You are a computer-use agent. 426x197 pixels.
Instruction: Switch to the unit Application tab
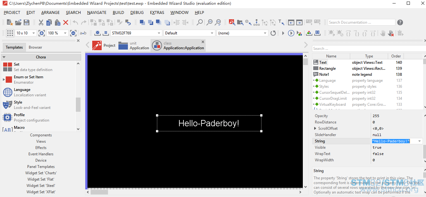134,45
